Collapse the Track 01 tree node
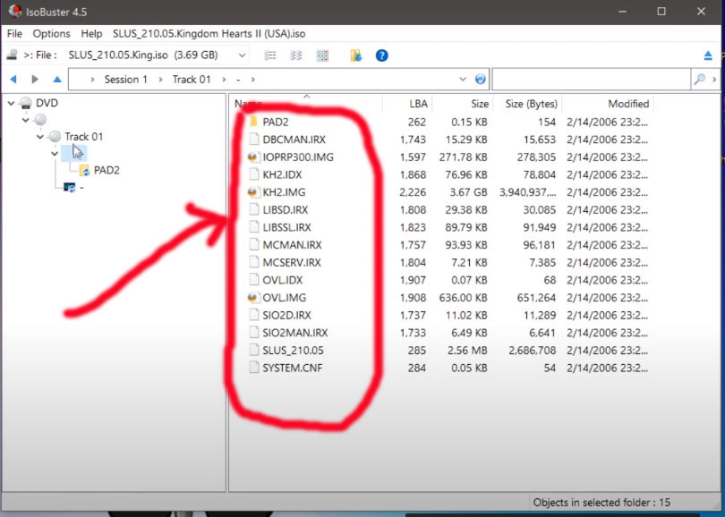This screenshot has width=725, height=517. 40,137
